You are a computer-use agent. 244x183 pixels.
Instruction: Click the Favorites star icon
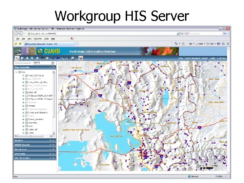(x=16, y=44)
